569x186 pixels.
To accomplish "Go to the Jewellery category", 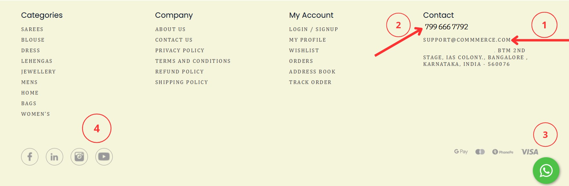I will pos(39,72).
